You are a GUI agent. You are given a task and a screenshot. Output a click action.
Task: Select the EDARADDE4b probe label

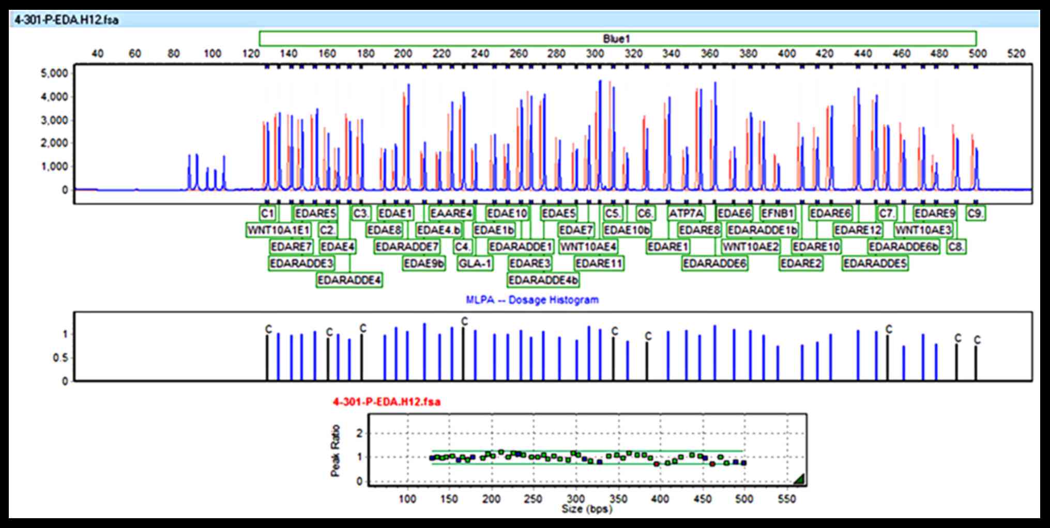(x=543, y=280)
